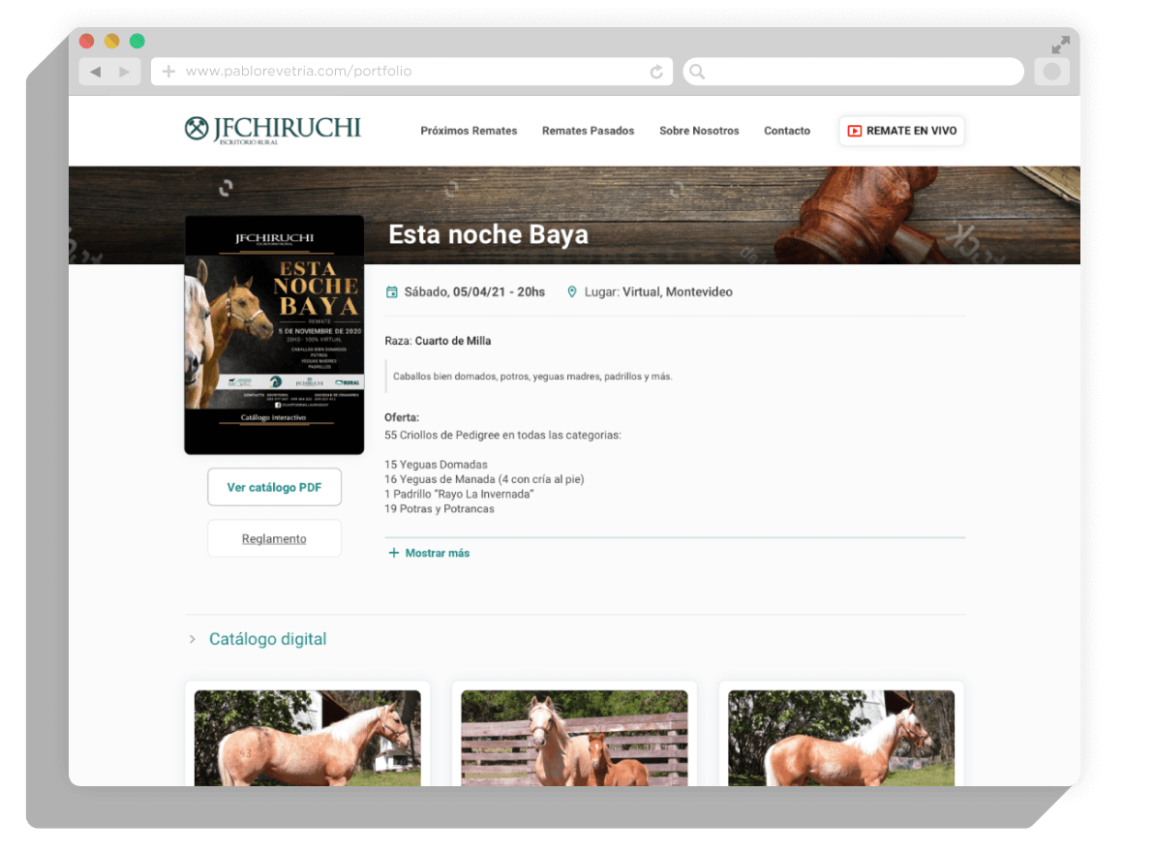
Task: Click the JFChiruchi logo in header
Action: pos(272,130)
